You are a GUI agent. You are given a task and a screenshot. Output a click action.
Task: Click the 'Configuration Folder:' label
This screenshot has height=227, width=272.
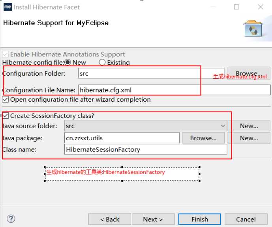coord(34,73)
